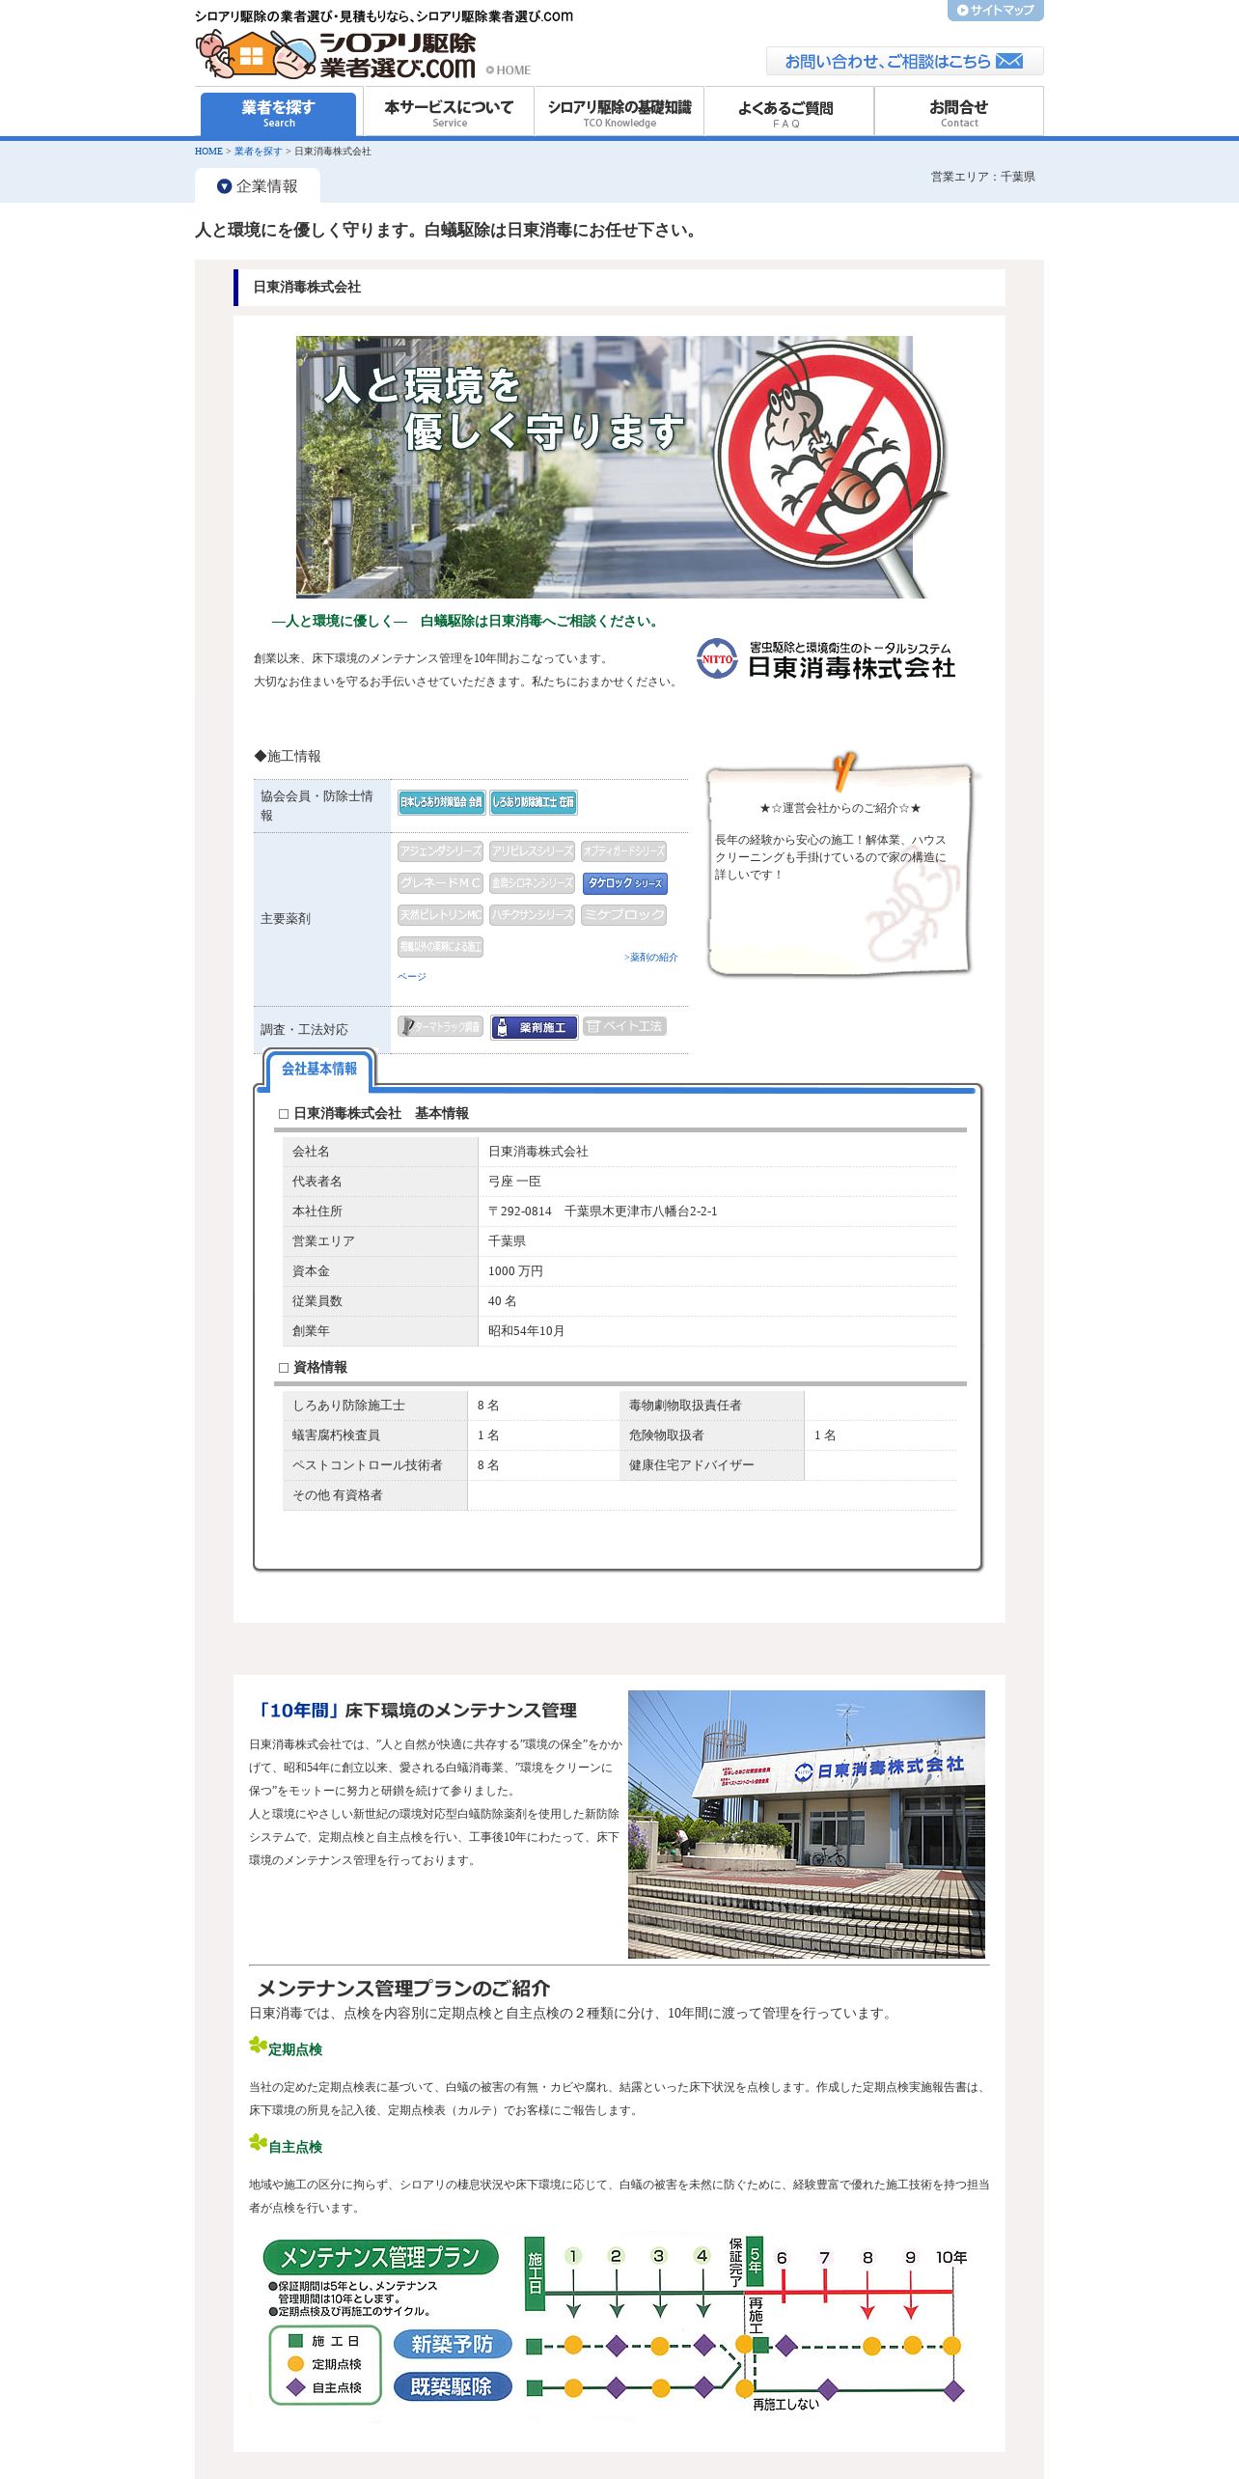
Task: Click the 金鳥シロネンシリーズ chemical badge
Action: pyautogui.click(x=532, y=883)
